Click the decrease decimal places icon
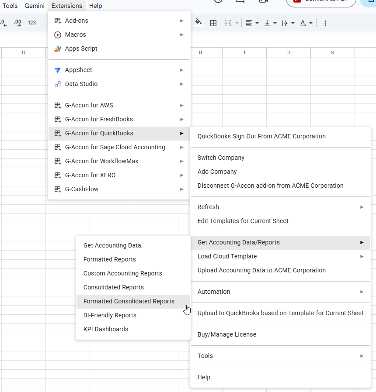The width and height of the screenshot is (376, 392). (4, 23)
